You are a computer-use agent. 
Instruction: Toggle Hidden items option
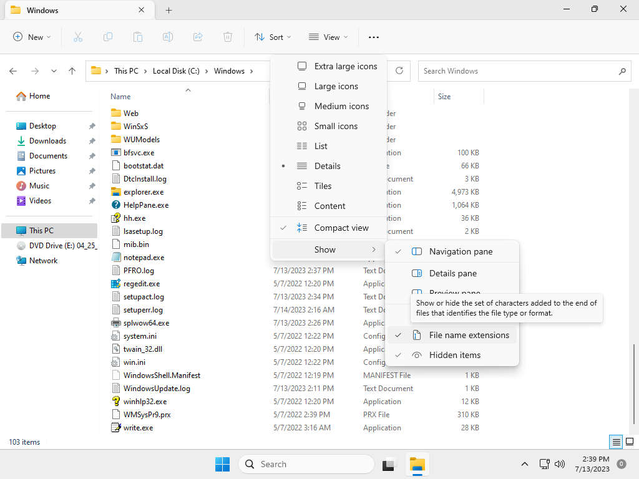pyautogui.click(x=452, y=355)
